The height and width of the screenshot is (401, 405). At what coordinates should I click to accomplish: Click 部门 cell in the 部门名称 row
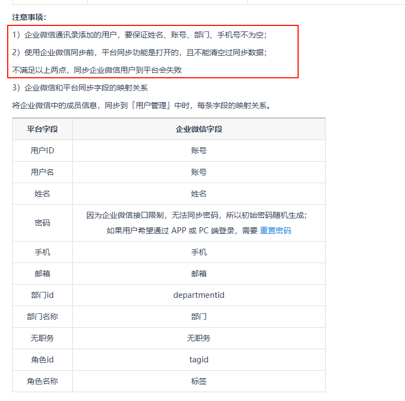coord(198,317)
